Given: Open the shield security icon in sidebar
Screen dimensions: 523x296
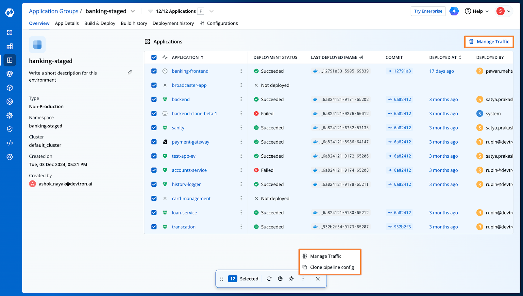Looking at the screenshot, I should pos(10,129).
